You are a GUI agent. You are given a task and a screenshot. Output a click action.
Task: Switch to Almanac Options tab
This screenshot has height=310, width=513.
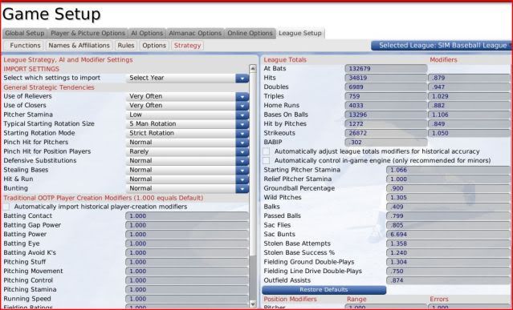coord(195,34)
